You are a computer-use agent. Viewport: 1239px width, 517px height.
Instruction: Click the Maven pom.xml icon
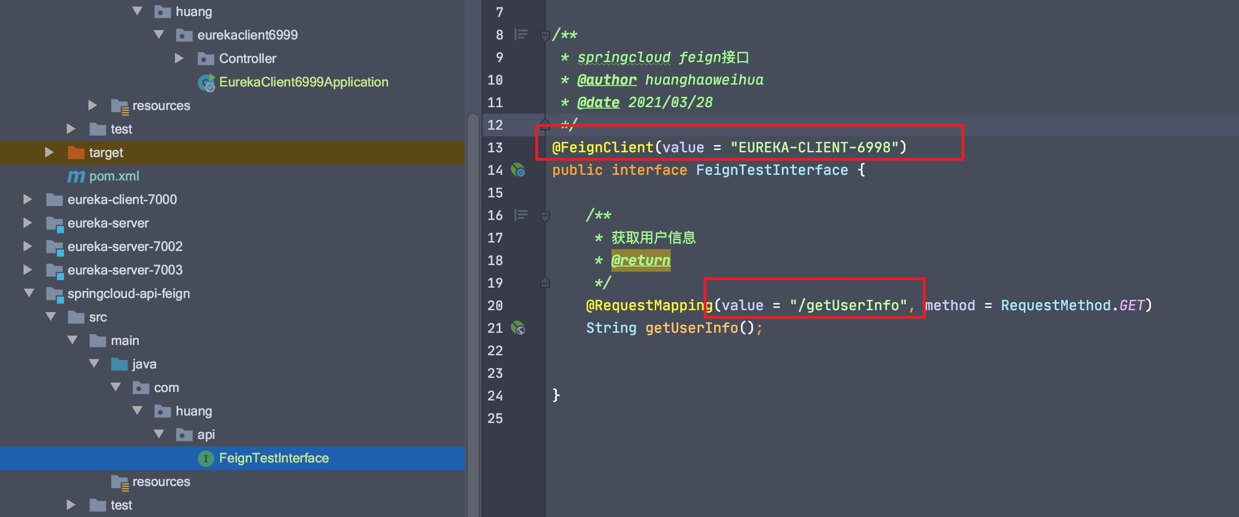76,176
